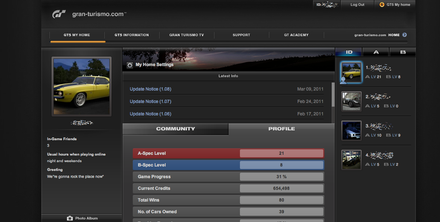440x222 pixels.
Task: Click the gran-turismo.com HOME arrow icon
Action: tap(405, 35)
